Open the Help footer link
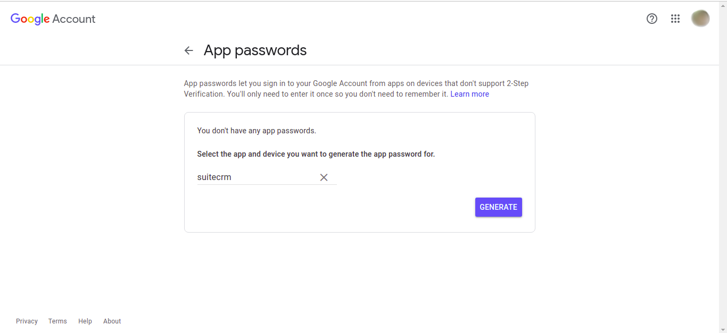727x333 pixels. point(85,321)
